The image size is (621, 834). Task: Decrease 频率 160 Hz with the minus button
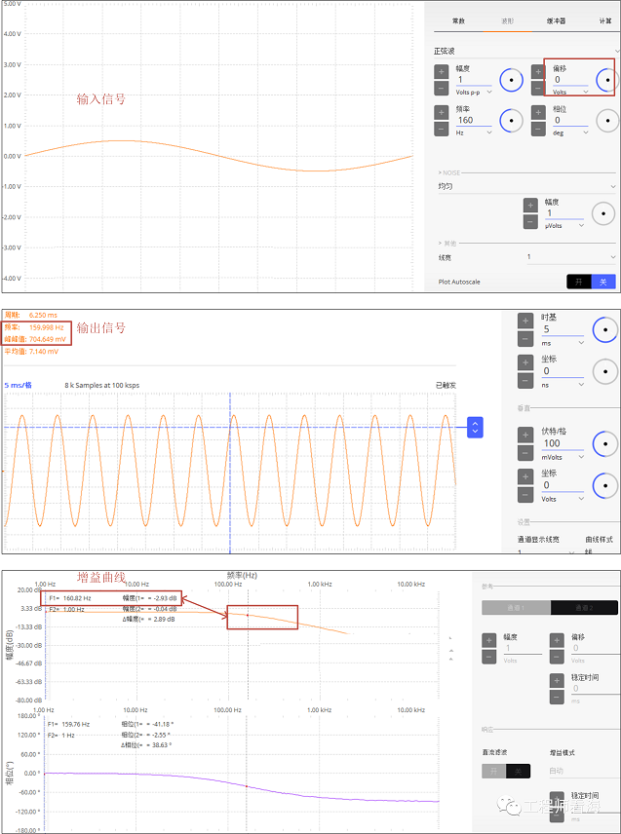(442, 129)
